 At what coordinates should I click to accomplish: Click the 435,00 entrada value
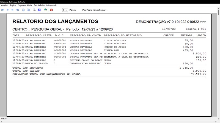click(188, 50)
